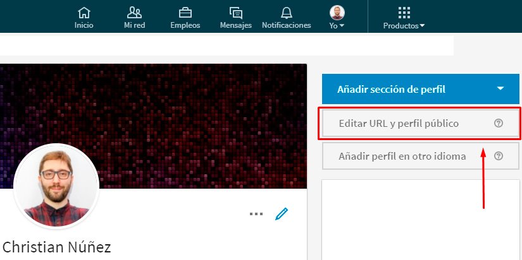The height and width of the screenshot is (260, 522).
Task: Click the Notificaciones bell icon
Action: click(x=287, y=13)
